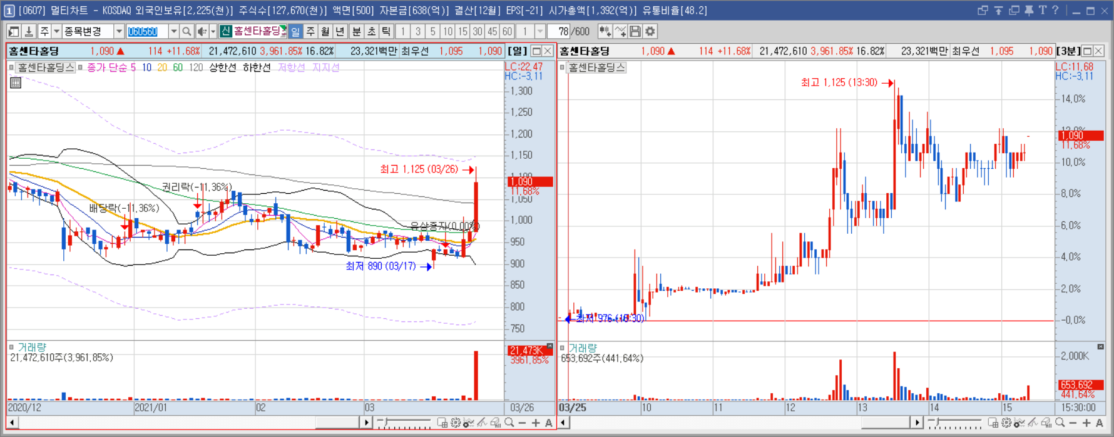Viewport: 1114px width, 437px height.
Task: Select interval preset 60
Action: coord(507,31)
